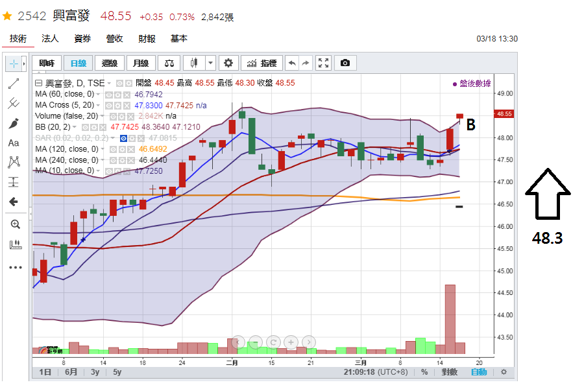
Task: Select the XABCD pattern tool
Action: [14, 162]
